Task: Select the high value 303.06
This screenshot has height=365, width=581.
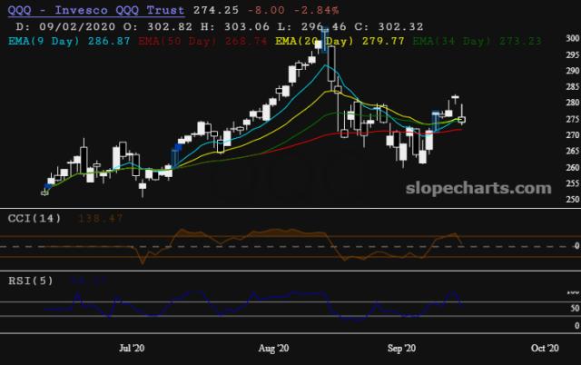Action: (x=247, y=26)
